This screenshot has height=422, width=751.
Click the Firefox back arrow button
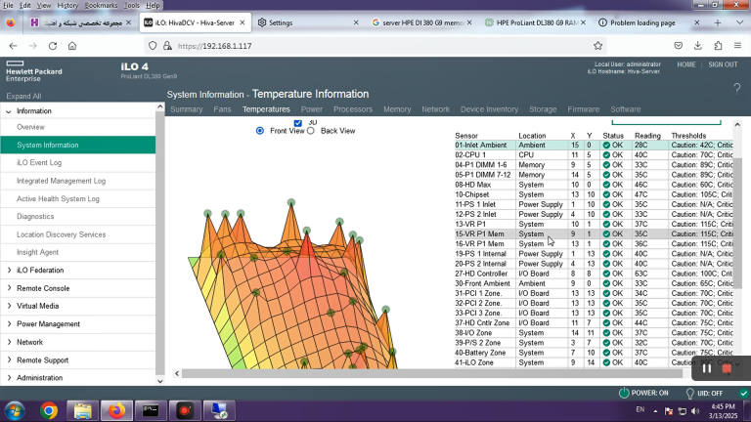[x=13, y=46]
